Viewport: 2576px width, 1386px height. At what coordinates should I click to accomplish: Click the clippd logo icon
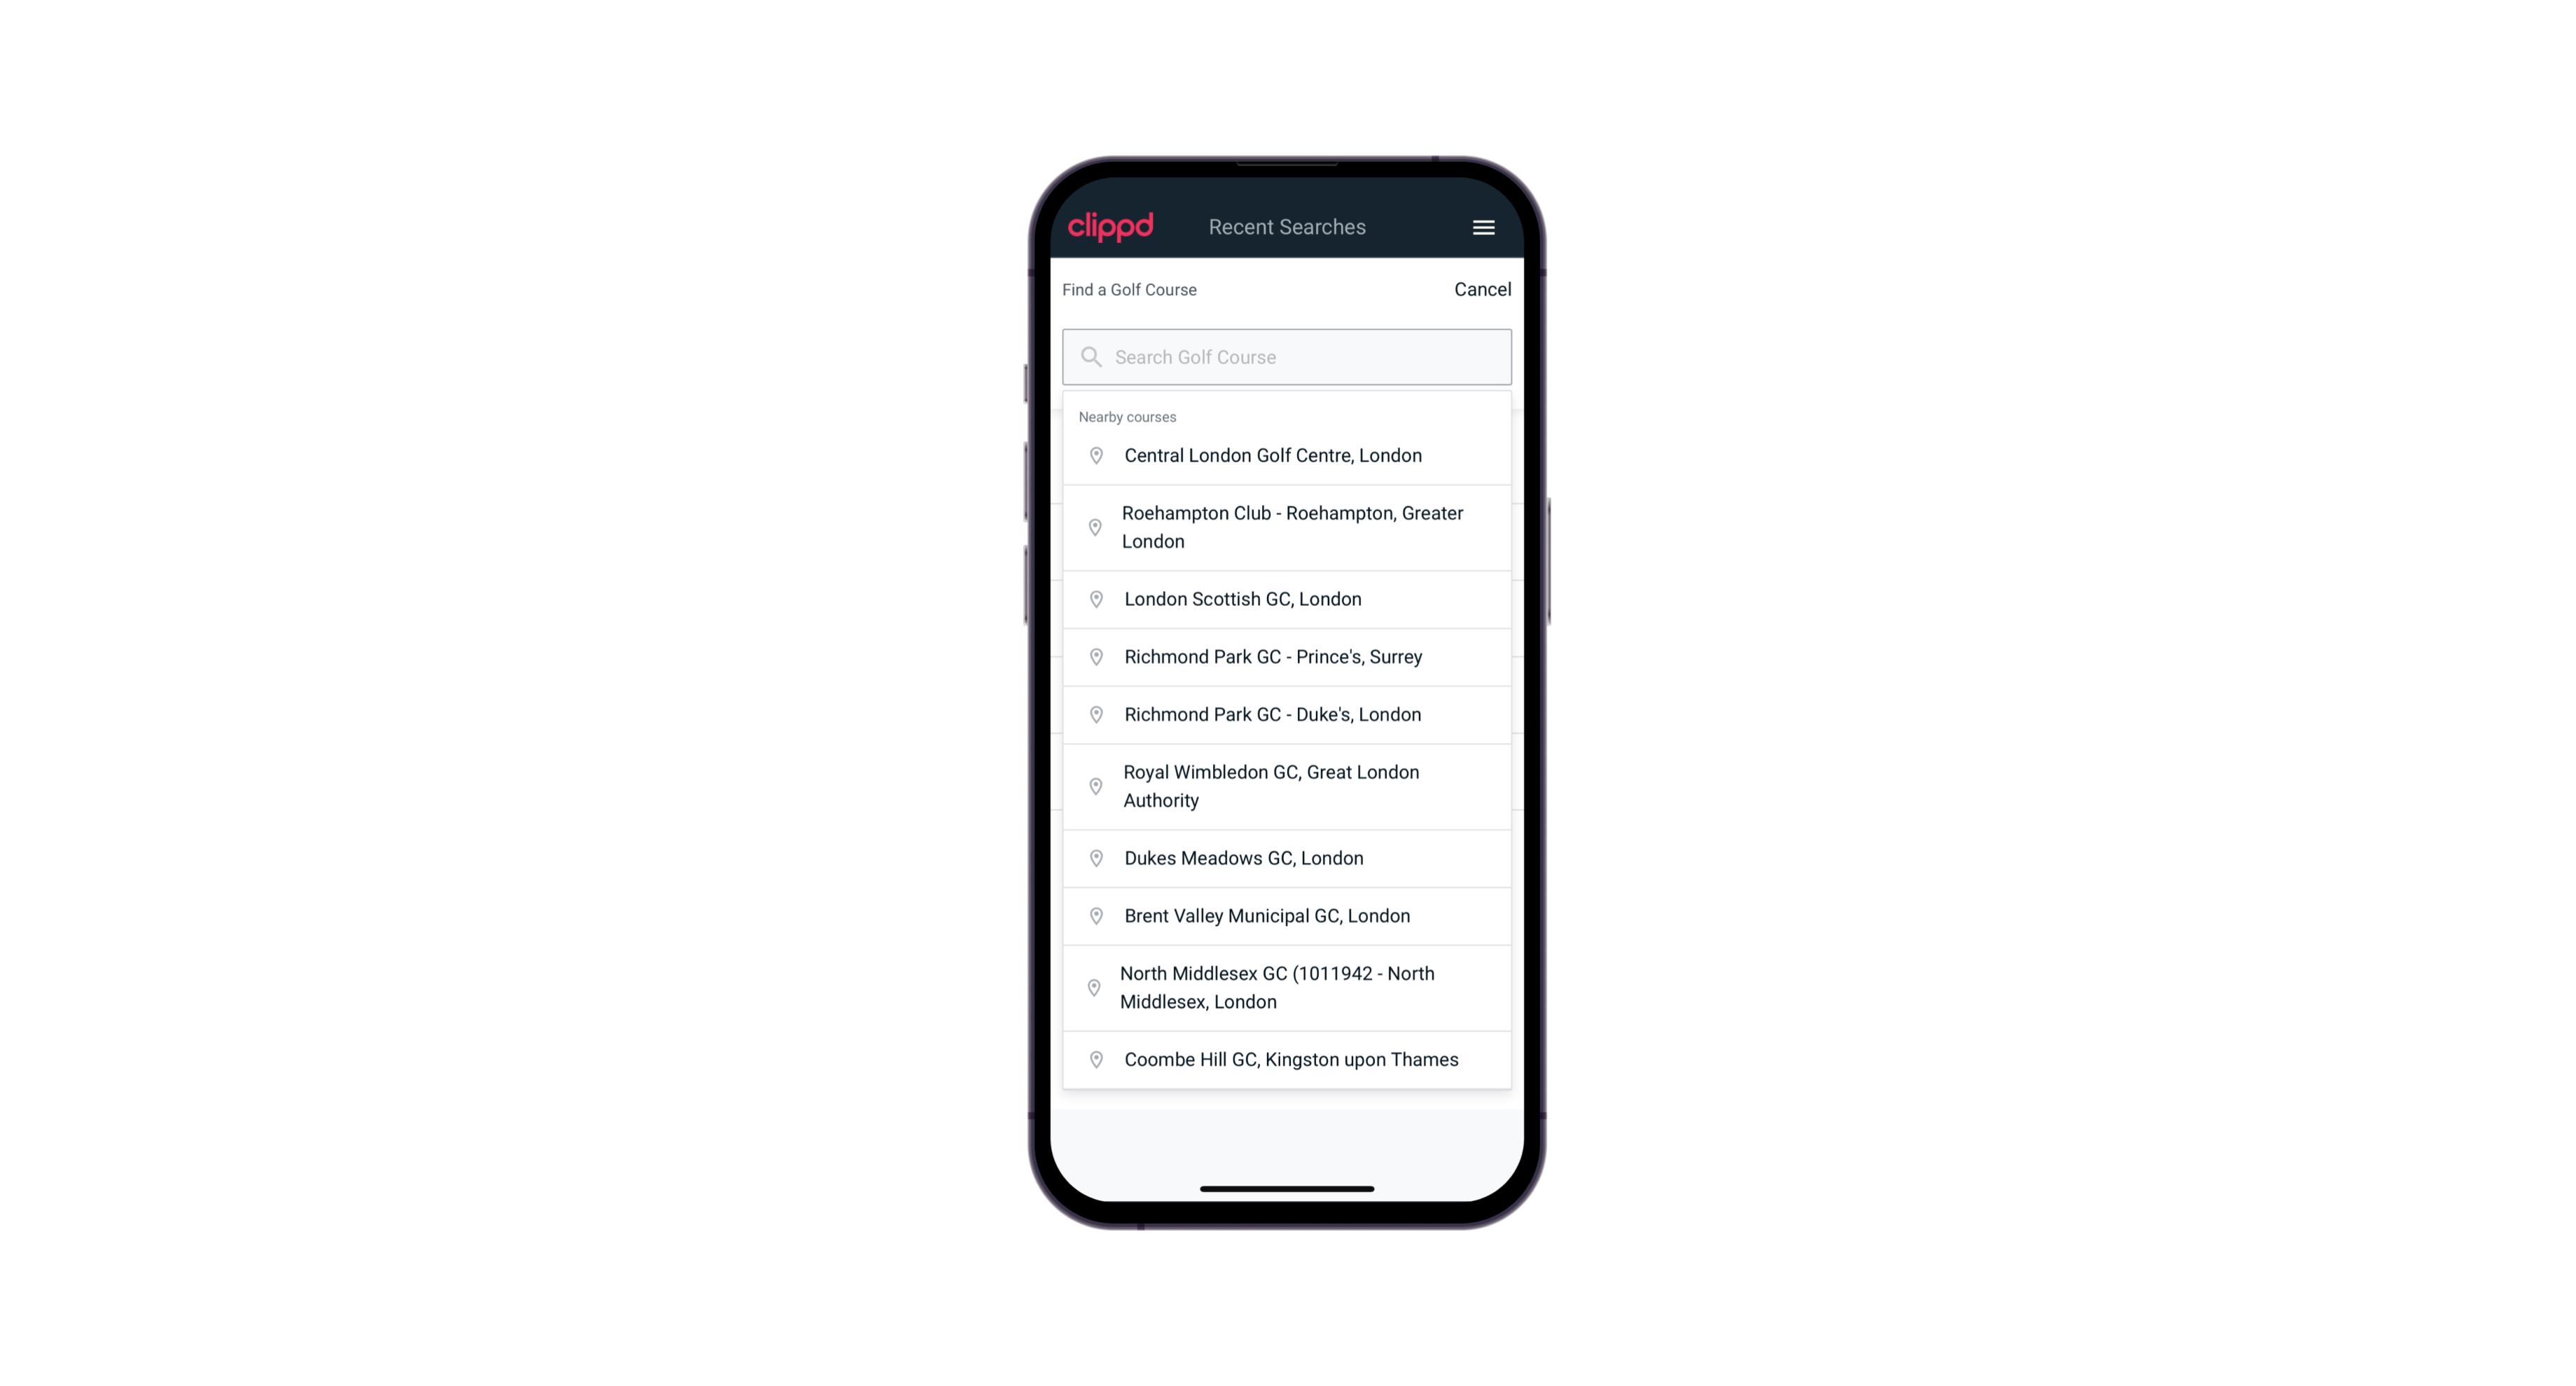pos(1111,226)
